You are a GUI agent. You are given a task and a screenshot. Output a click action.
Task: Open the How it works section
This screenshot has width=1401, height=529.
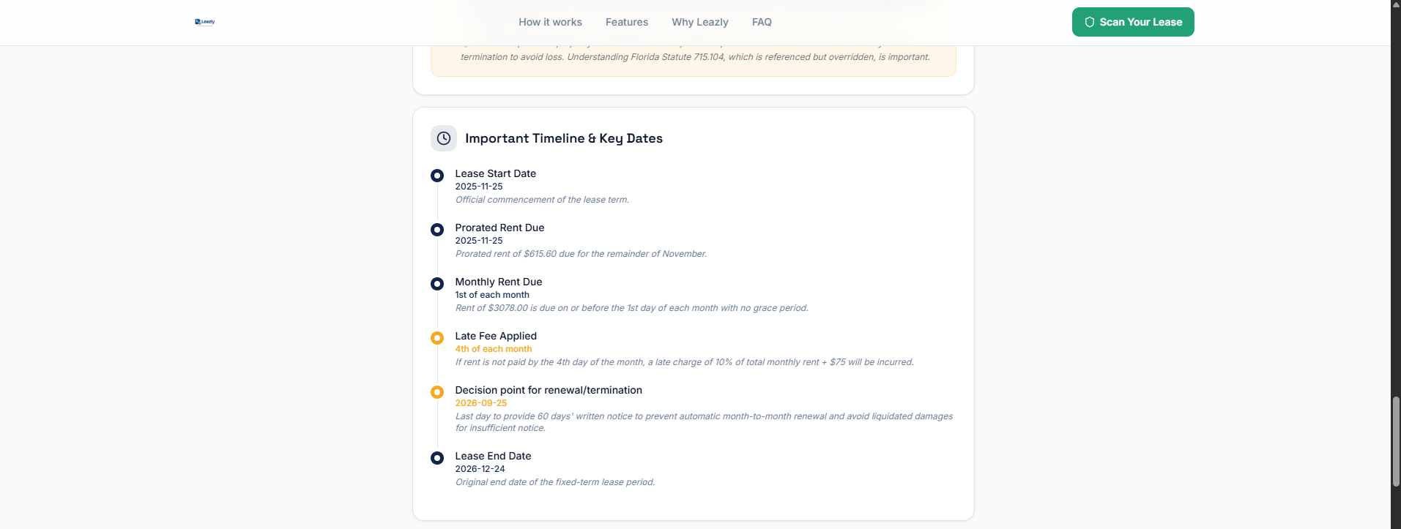tap(550, 22)
